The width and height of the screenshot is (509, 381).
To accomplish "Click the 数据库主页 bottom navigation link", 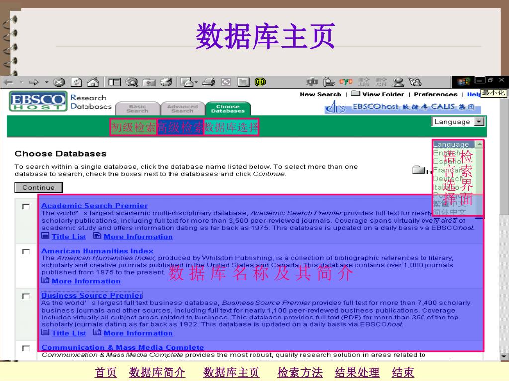I will [231, 372].
